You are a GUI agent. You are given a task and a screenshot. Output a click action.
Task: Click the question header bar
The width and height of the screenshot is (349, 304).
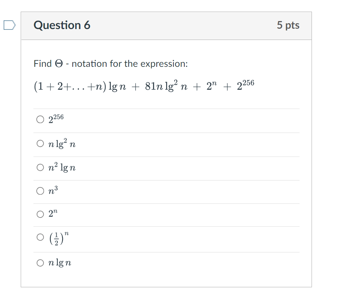[x=167, y=25]
